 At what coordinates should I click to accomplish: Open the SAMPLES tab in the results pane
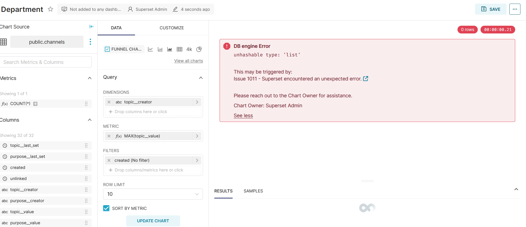[x=253, y=191]
